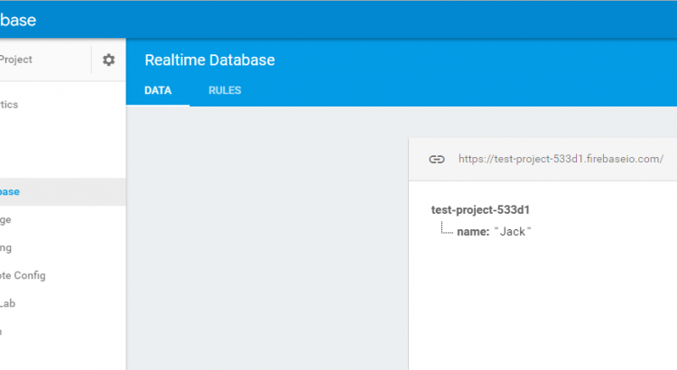This screenshot has width=677, height=370.
Task: Click the Firebase logo text in header
Action: click(x=18, y=19)
